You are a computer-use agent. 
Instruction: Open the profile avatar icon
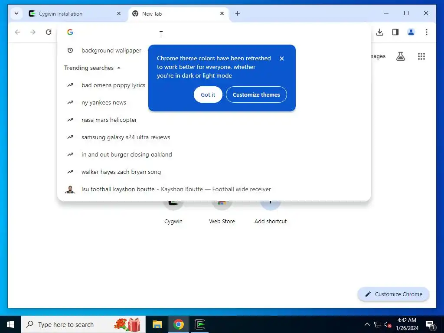(411, 32)
